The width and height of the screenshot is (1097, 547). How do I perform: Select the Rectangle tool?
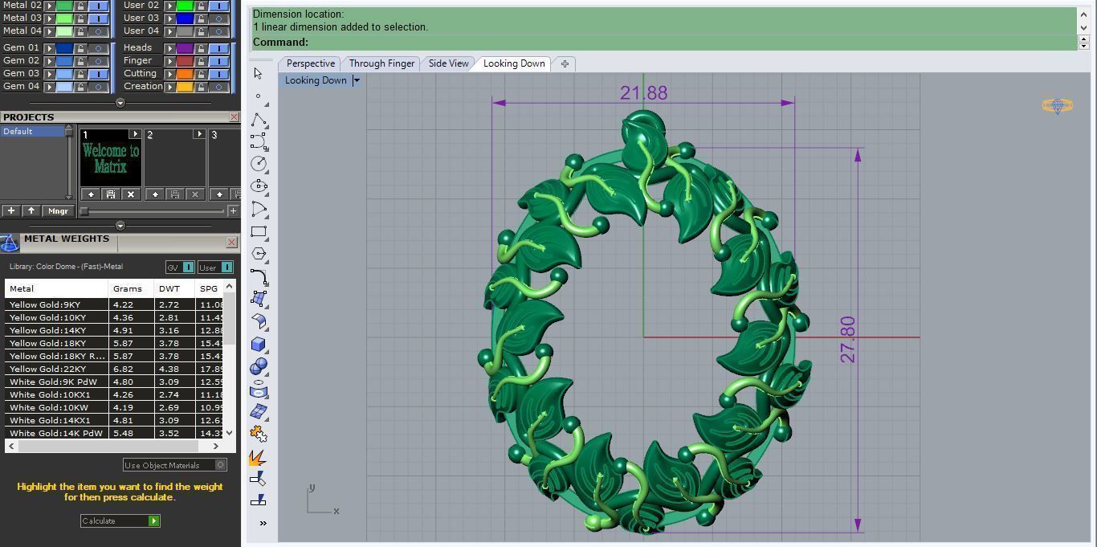click(x=259, y=232)
